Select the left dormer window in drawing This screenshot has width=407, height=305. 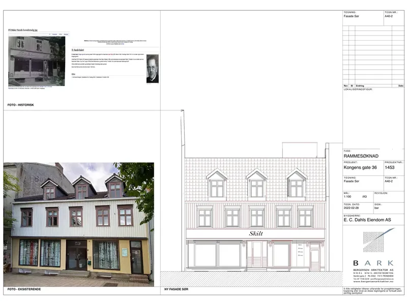[x=217, y=185]
